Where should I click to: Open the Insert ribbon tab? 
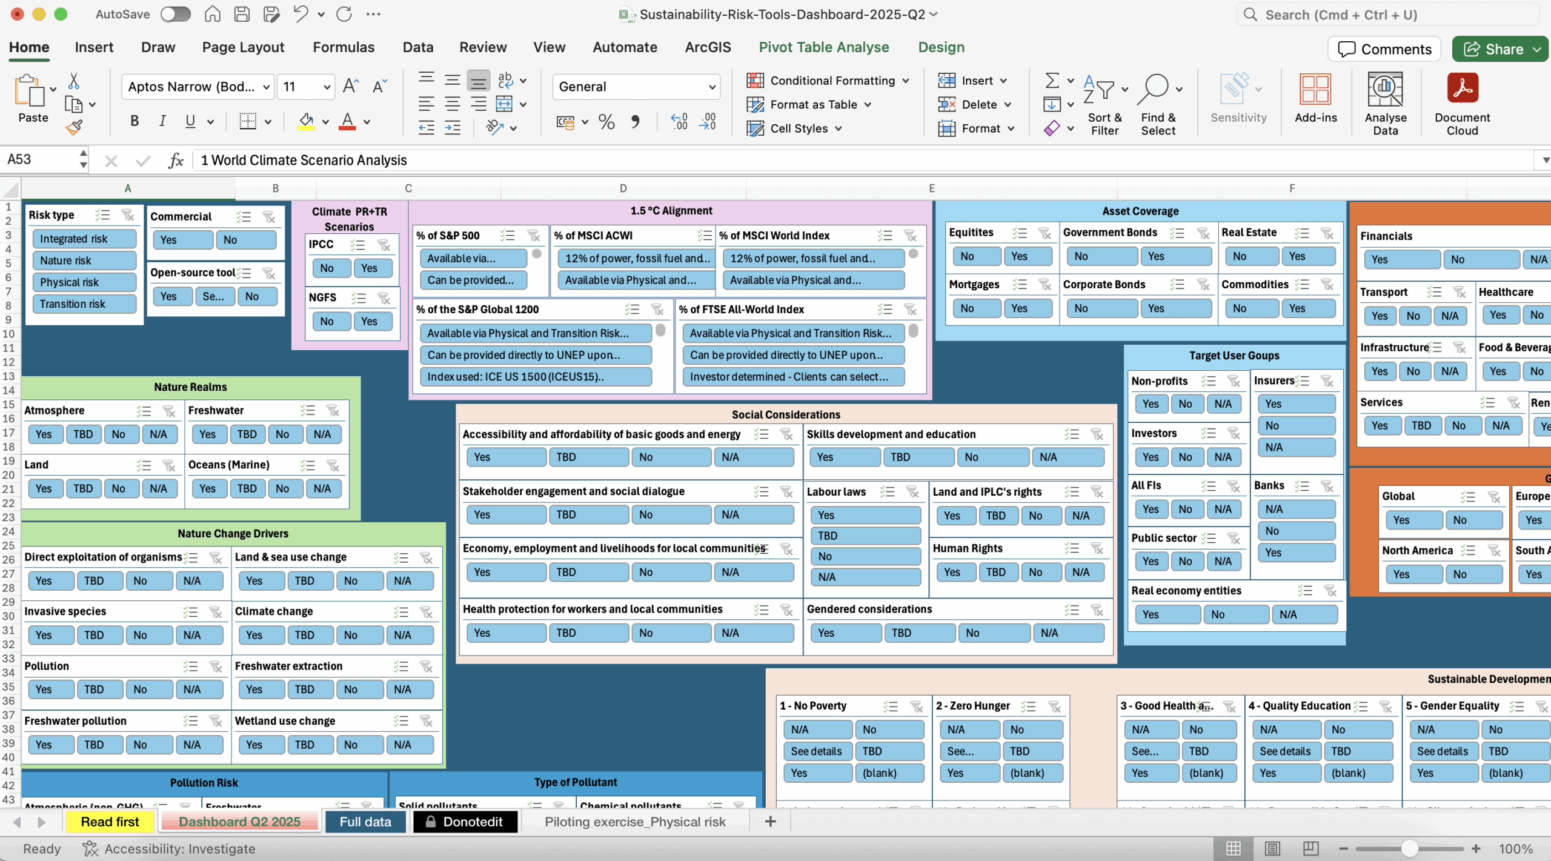94,47
